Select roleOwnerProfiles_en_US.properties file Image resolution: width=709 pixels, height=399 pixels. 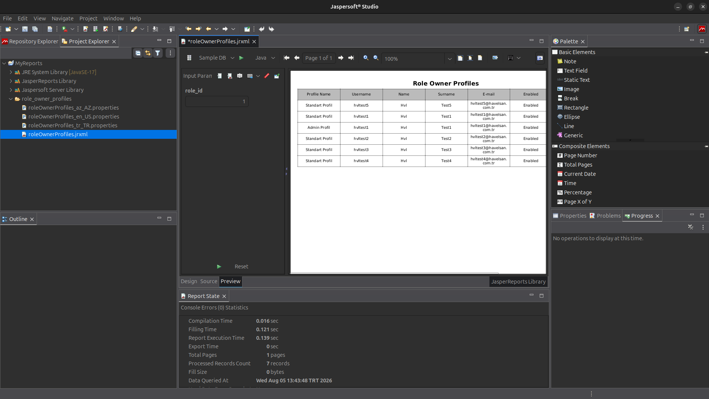[x=74, y=117]
